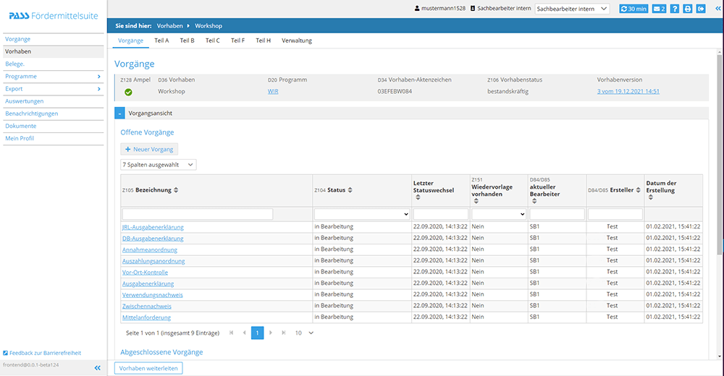Click the Neuer Vorgang button

[x=149, y=149]
